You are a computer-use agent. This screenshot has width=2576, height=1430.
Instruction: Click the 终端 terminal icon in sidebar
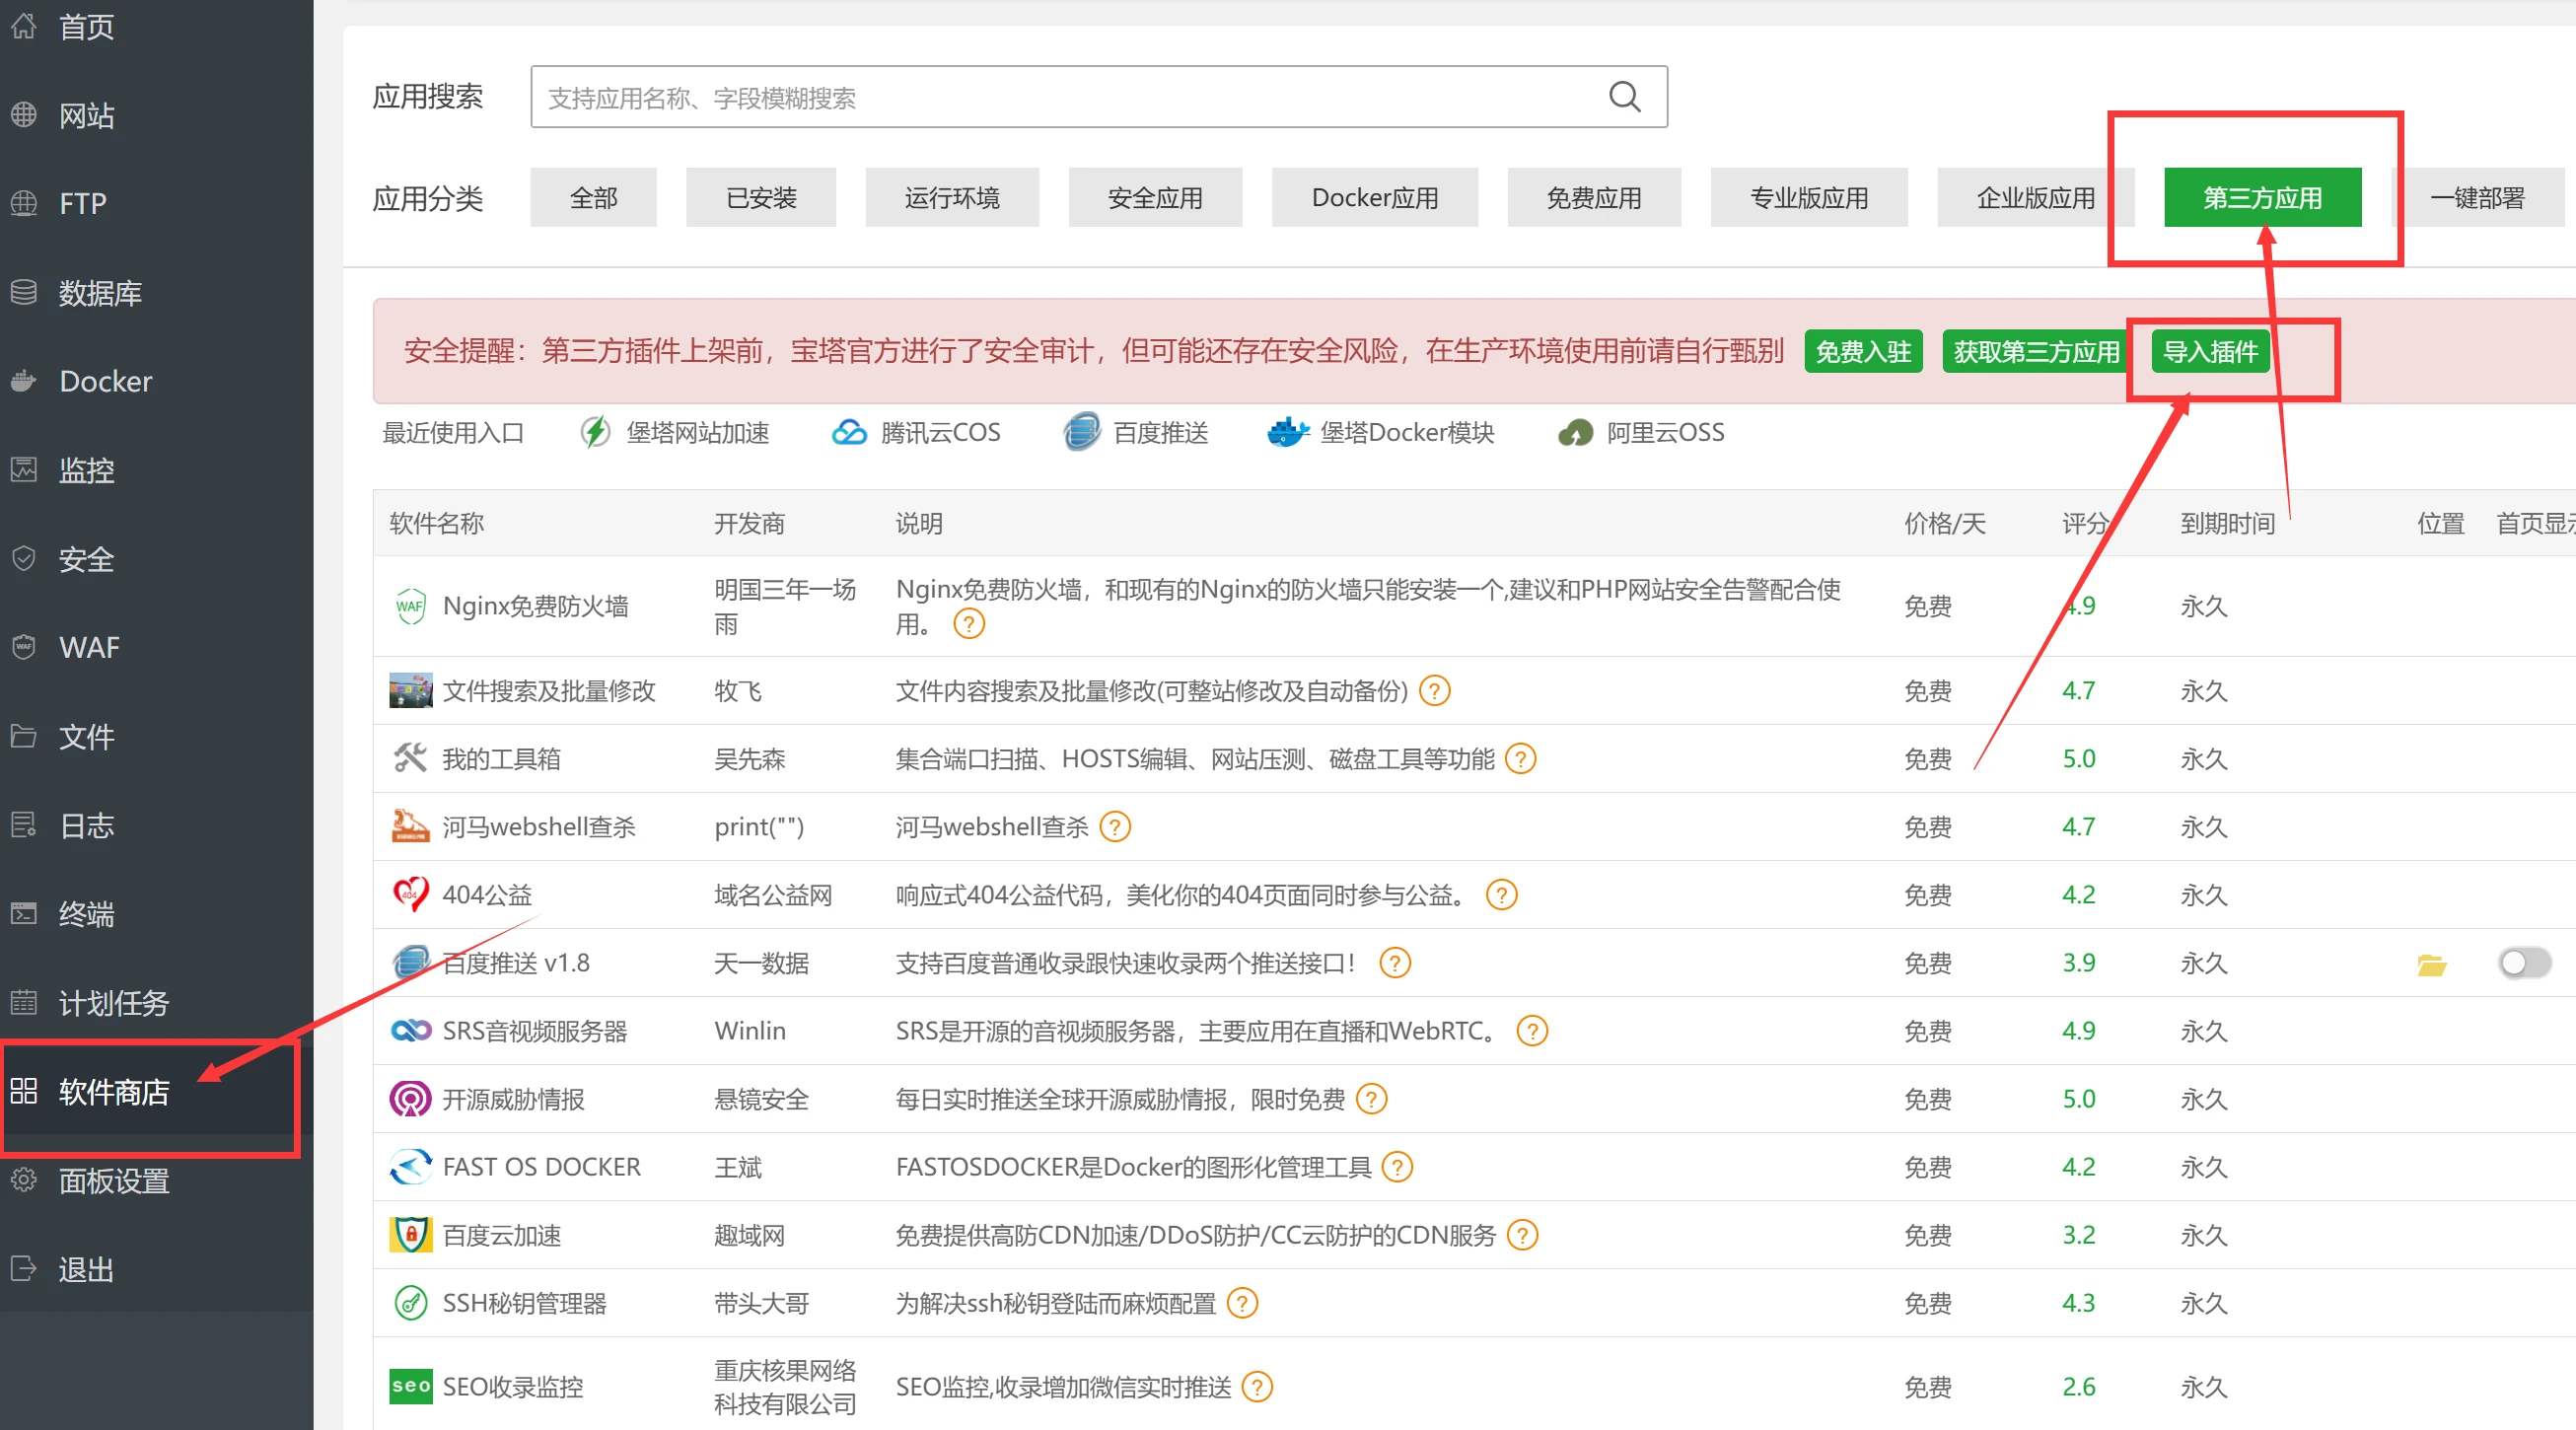[24, 913]
